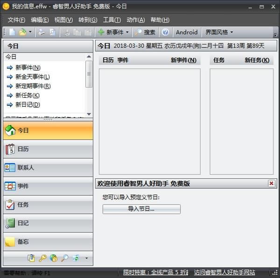The height and width of the screenshot is (278, 280).
Task: Close the welcome panel with red X
Action: [x=272, y=183]
